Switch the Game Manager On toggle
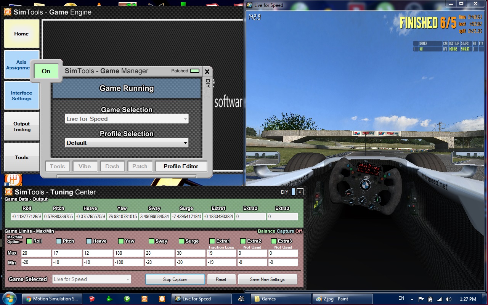This screenshot has height=305, width=488. pos(46,71)
